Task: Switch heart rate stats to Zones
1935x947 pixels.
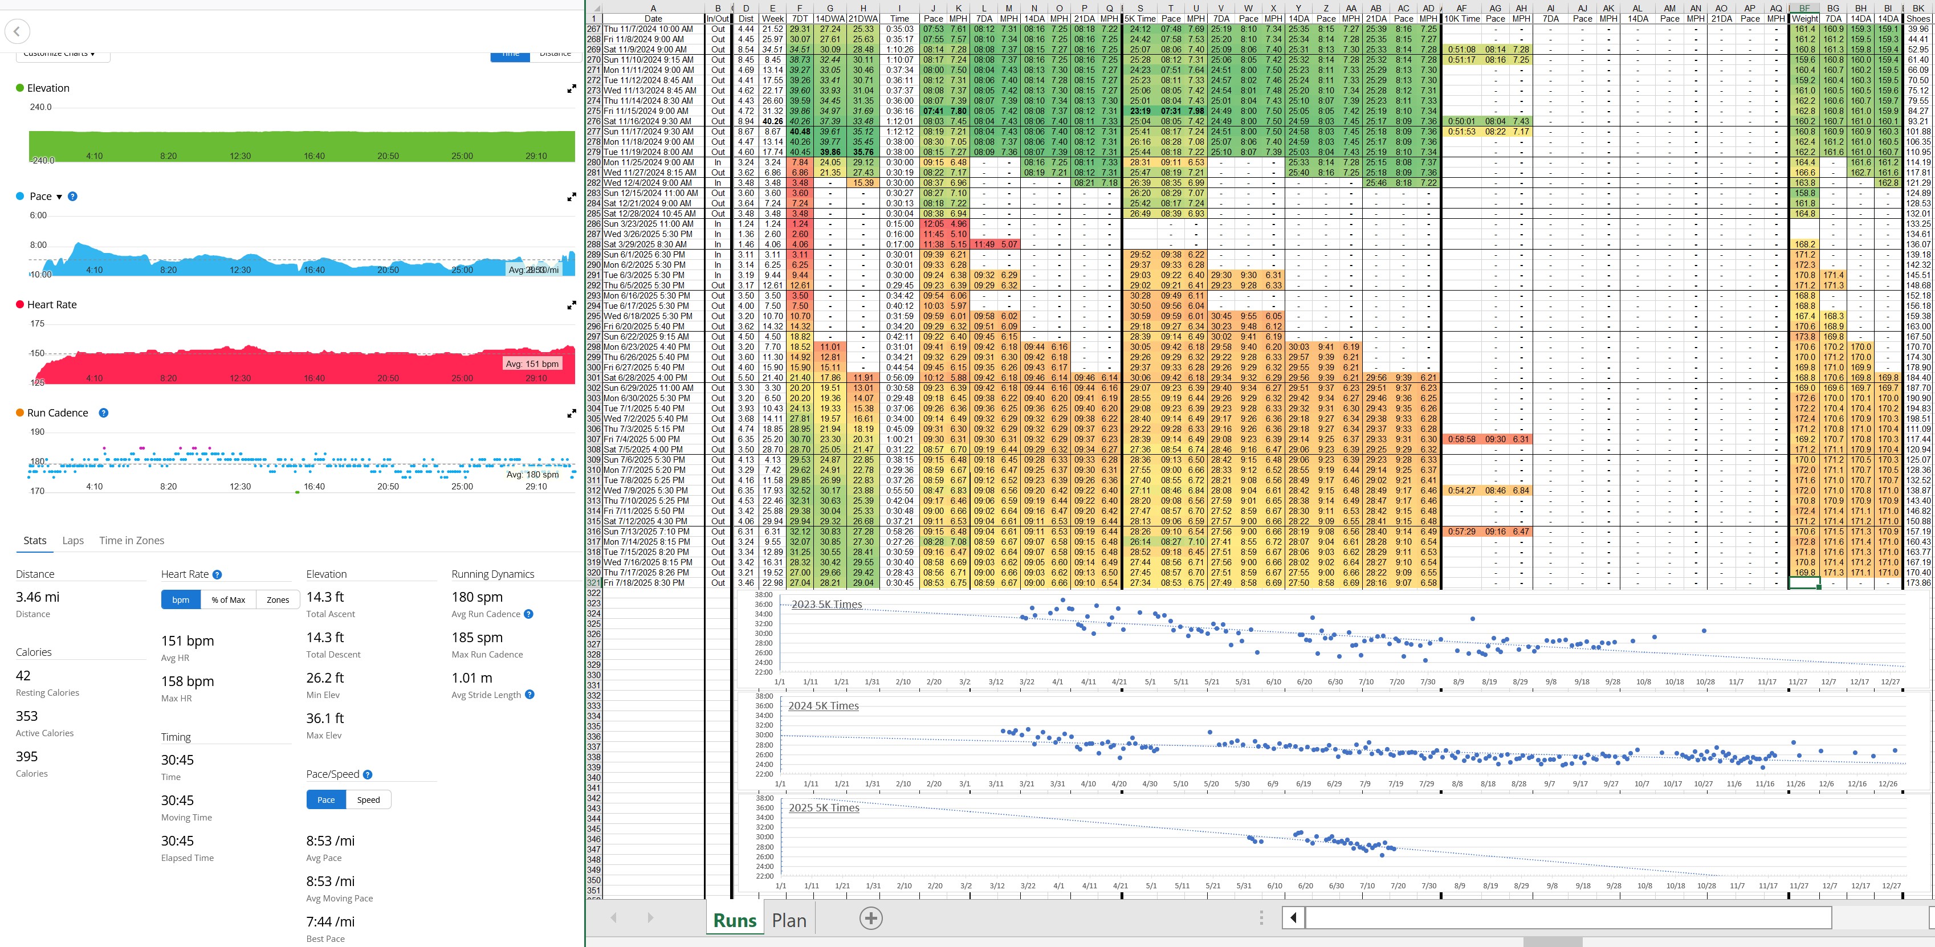Action: pos(278,599)
